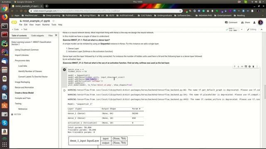Open the Help menu
The image size is (266, 149).
pyautogui.click(x=60, y=25)
